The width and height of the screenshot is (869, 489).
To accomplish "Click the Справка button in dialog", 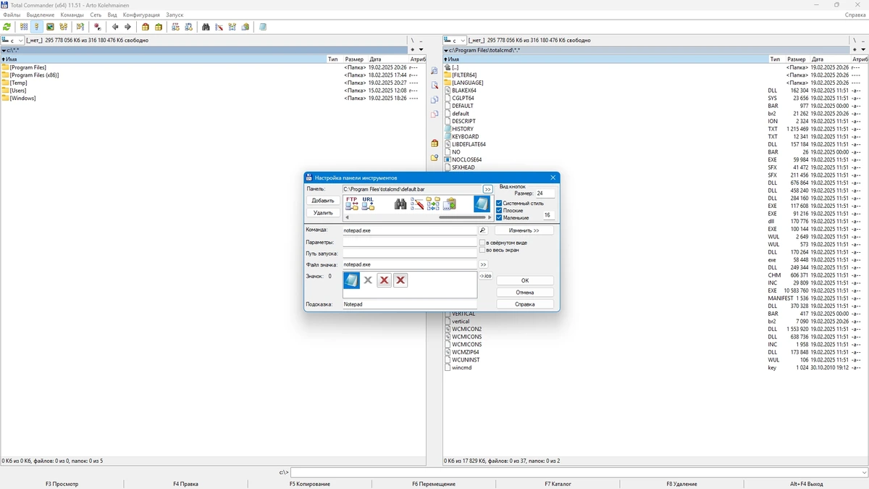I will 525,304.
